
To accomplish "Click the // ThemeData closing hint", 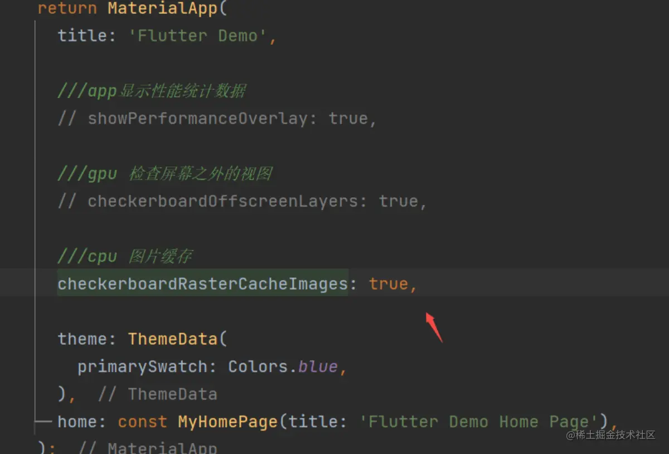I will pos(157,394).
